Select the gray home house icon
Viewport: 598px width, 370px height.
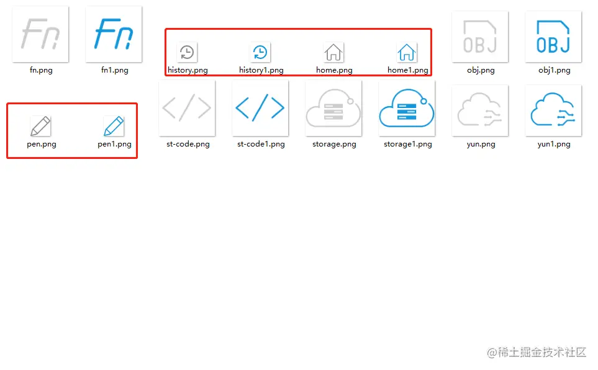point(333,52)
